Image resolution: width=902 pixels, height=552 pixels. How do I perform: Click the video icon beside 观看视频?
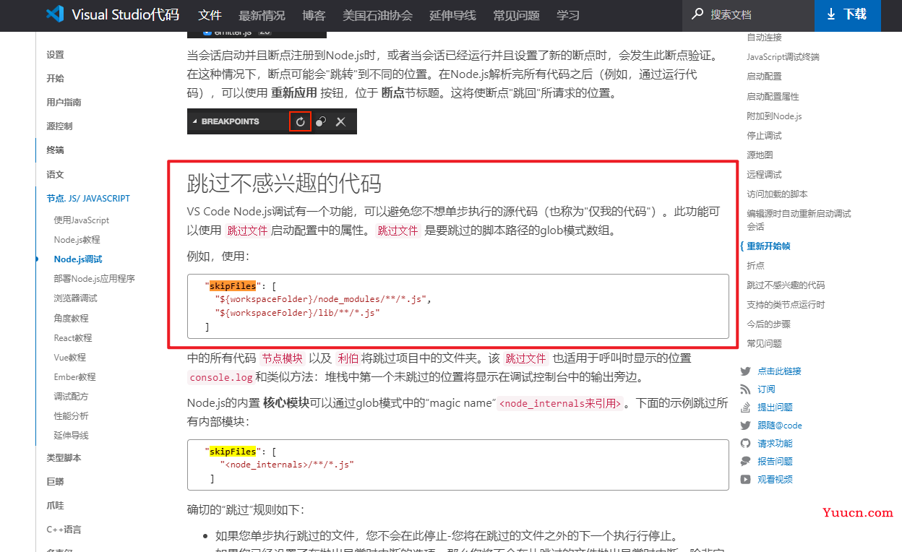click(x=745, y=479)
